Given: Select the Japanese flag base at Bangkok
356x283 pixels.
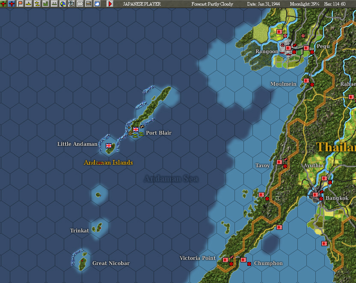Looking at the screenshot, I should tap(315, 195).
